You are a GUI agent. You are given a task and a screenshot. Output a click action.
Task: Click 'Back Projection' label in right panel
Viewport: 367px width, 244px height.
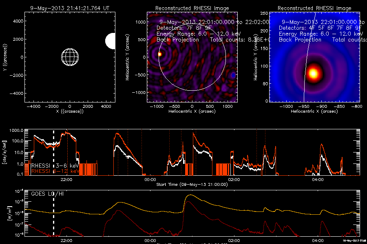pyautogui.click(x=300, y=40)
